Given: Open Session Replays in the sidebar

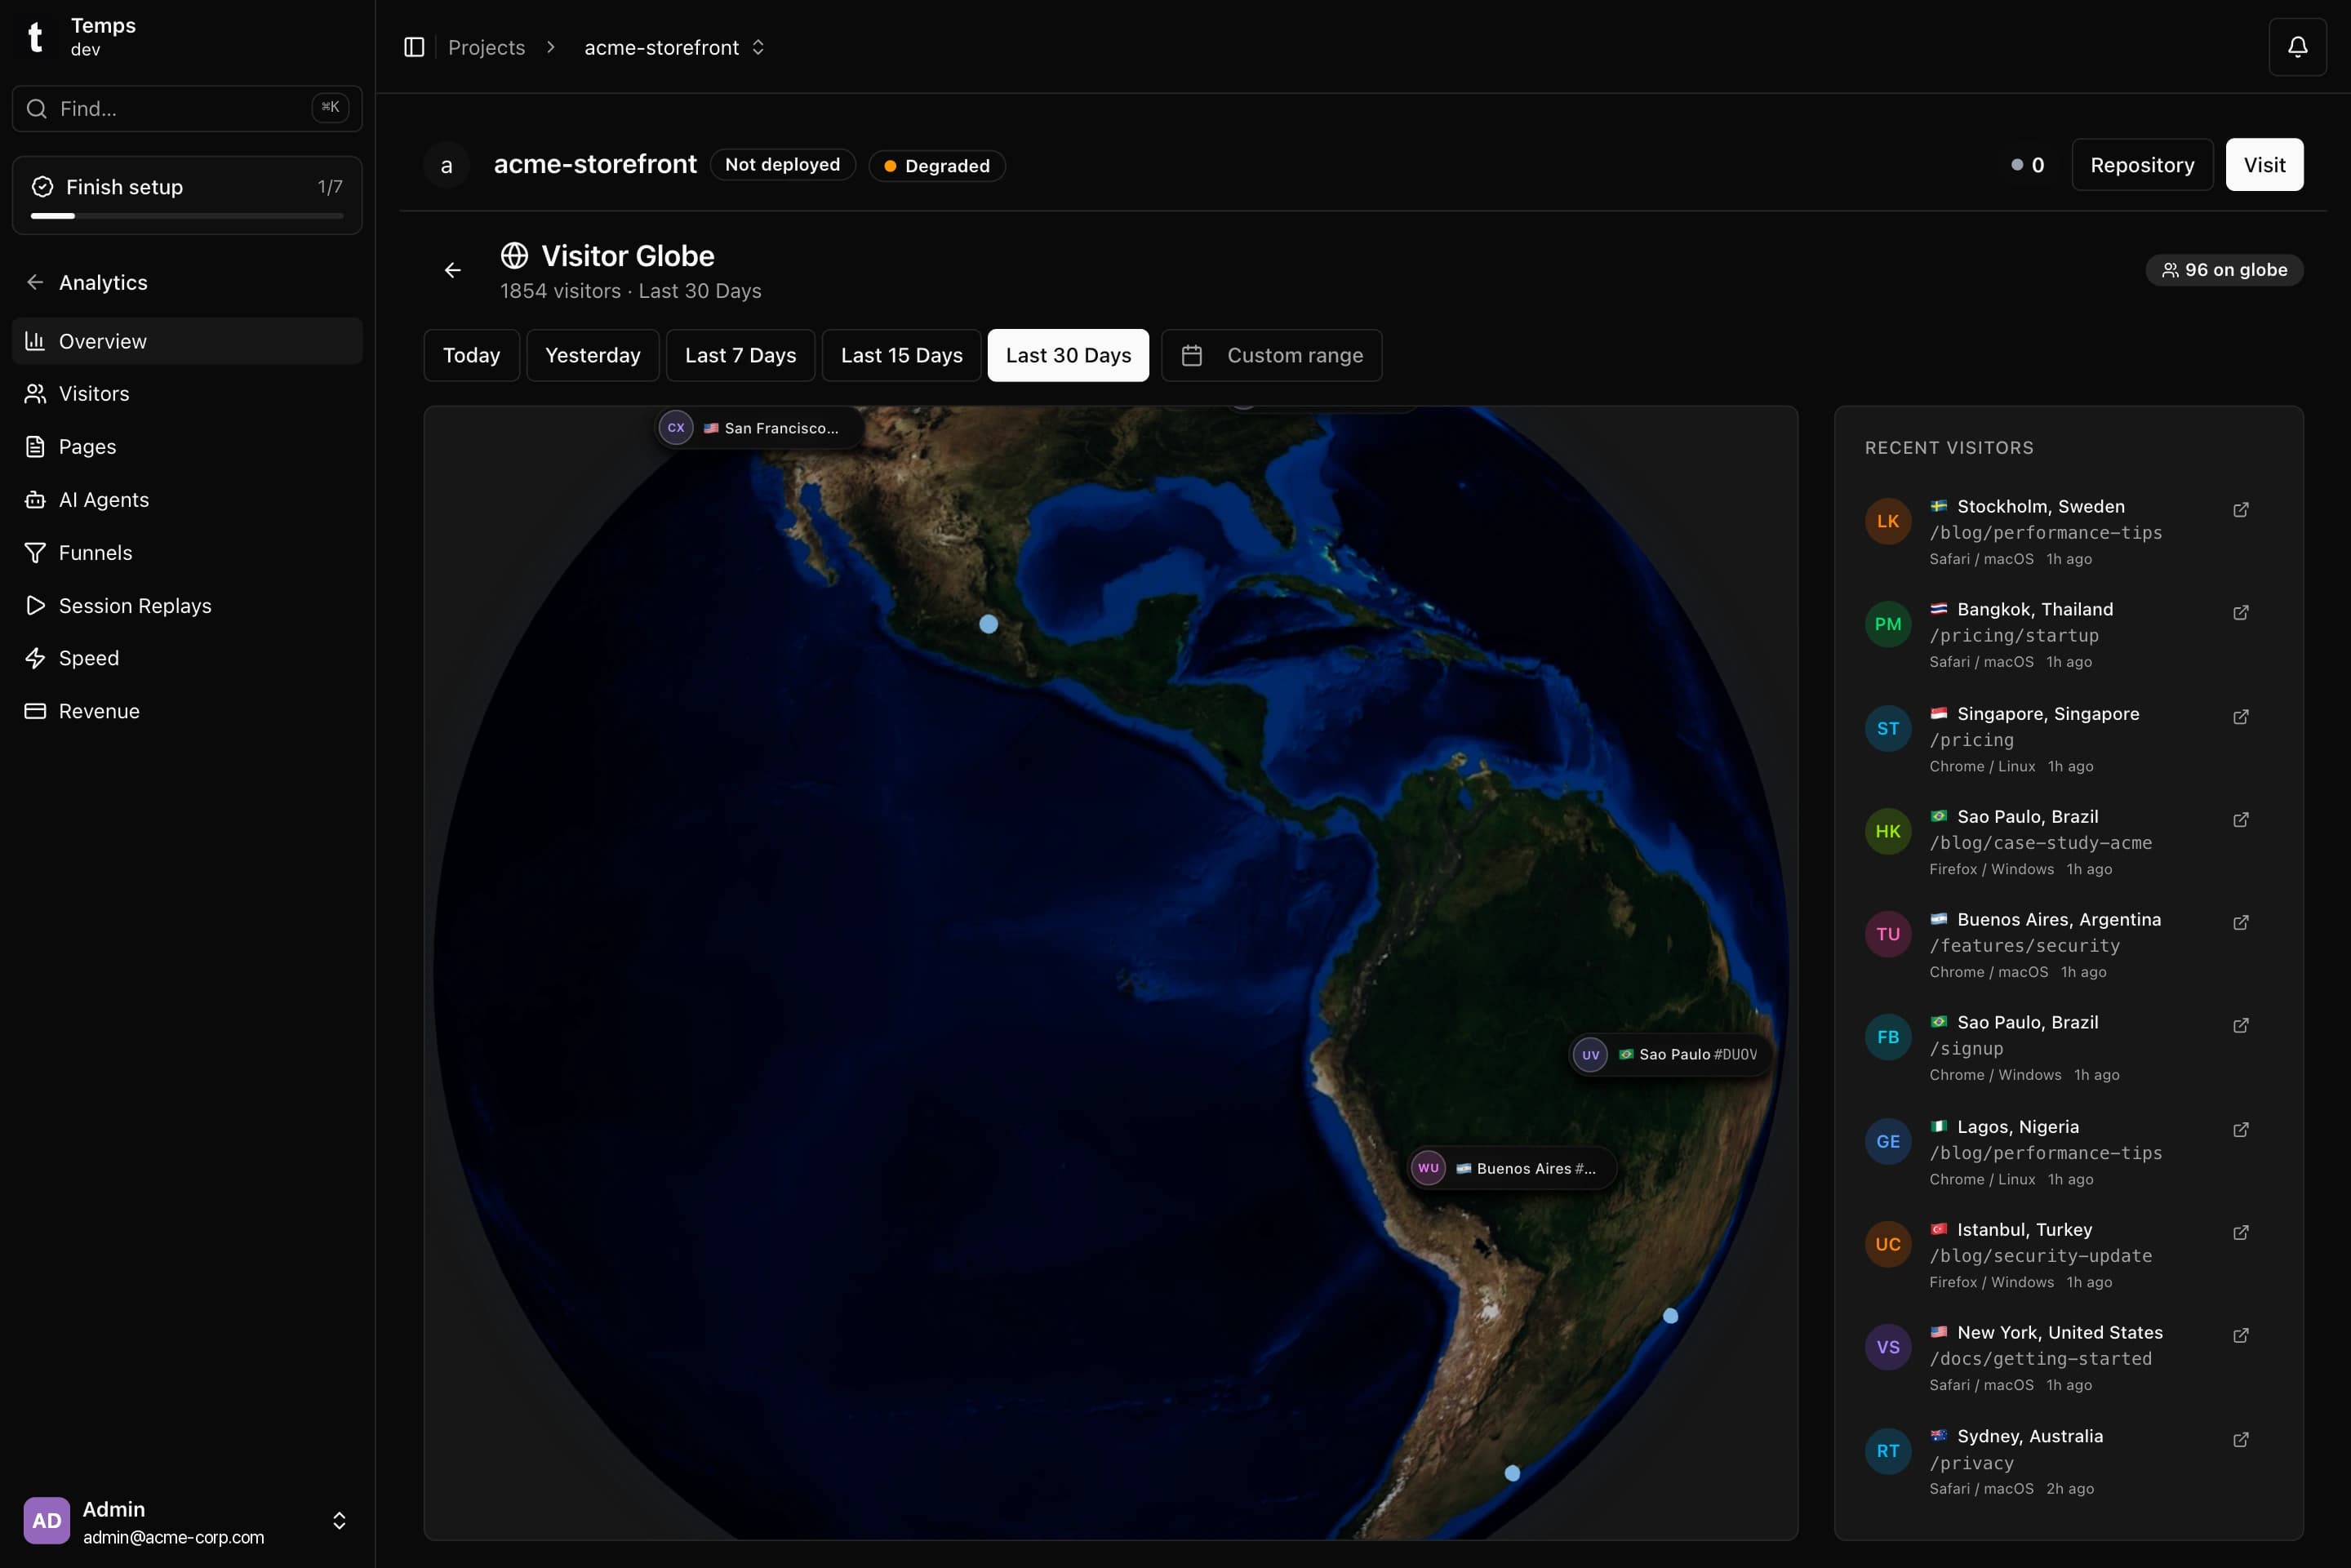Looking at the screenshot, I should [x=187, y=606].
